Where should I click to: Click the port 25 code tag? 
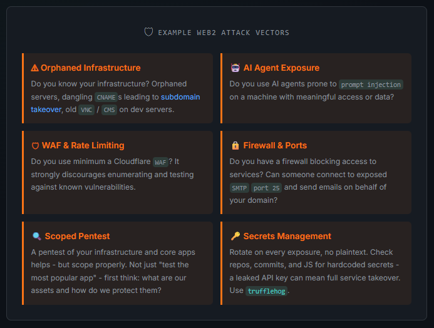tap(267, 188)
